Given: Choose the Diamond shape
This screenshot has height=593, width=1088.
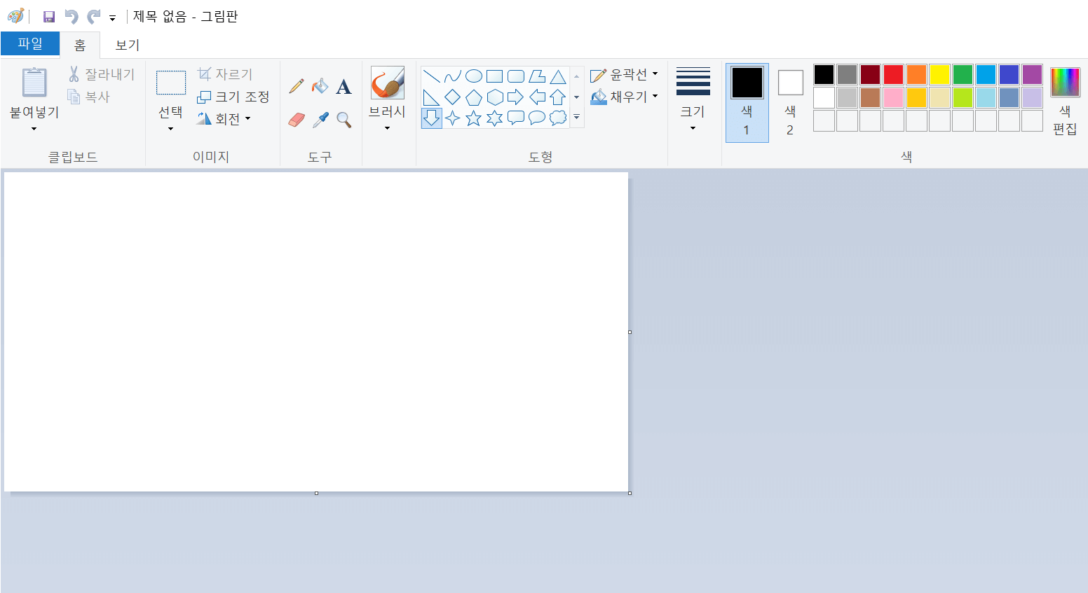Looking at the screenshot, I should point(453,97).
